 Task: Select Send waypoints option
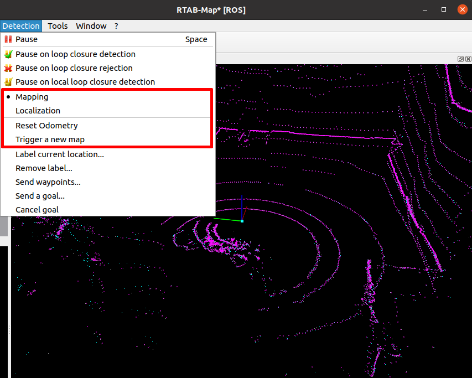[48, 182]
